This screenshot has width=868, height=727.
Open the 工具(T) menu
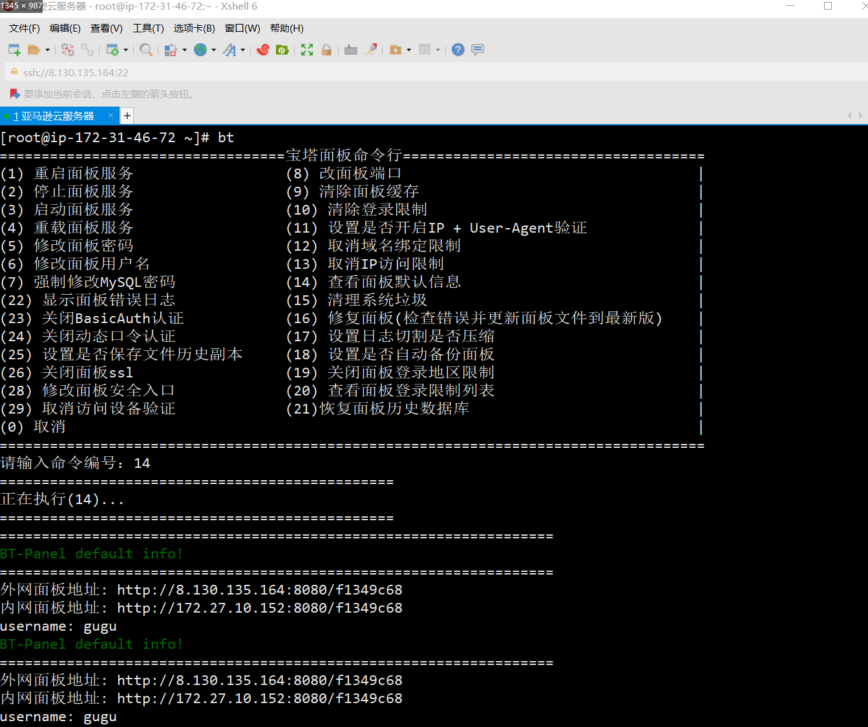click(x=148, y=28)
